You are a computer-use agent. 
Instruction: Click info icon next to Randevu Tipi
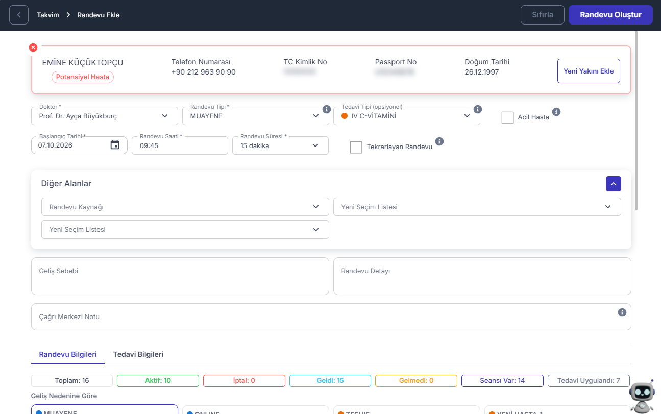327,109
